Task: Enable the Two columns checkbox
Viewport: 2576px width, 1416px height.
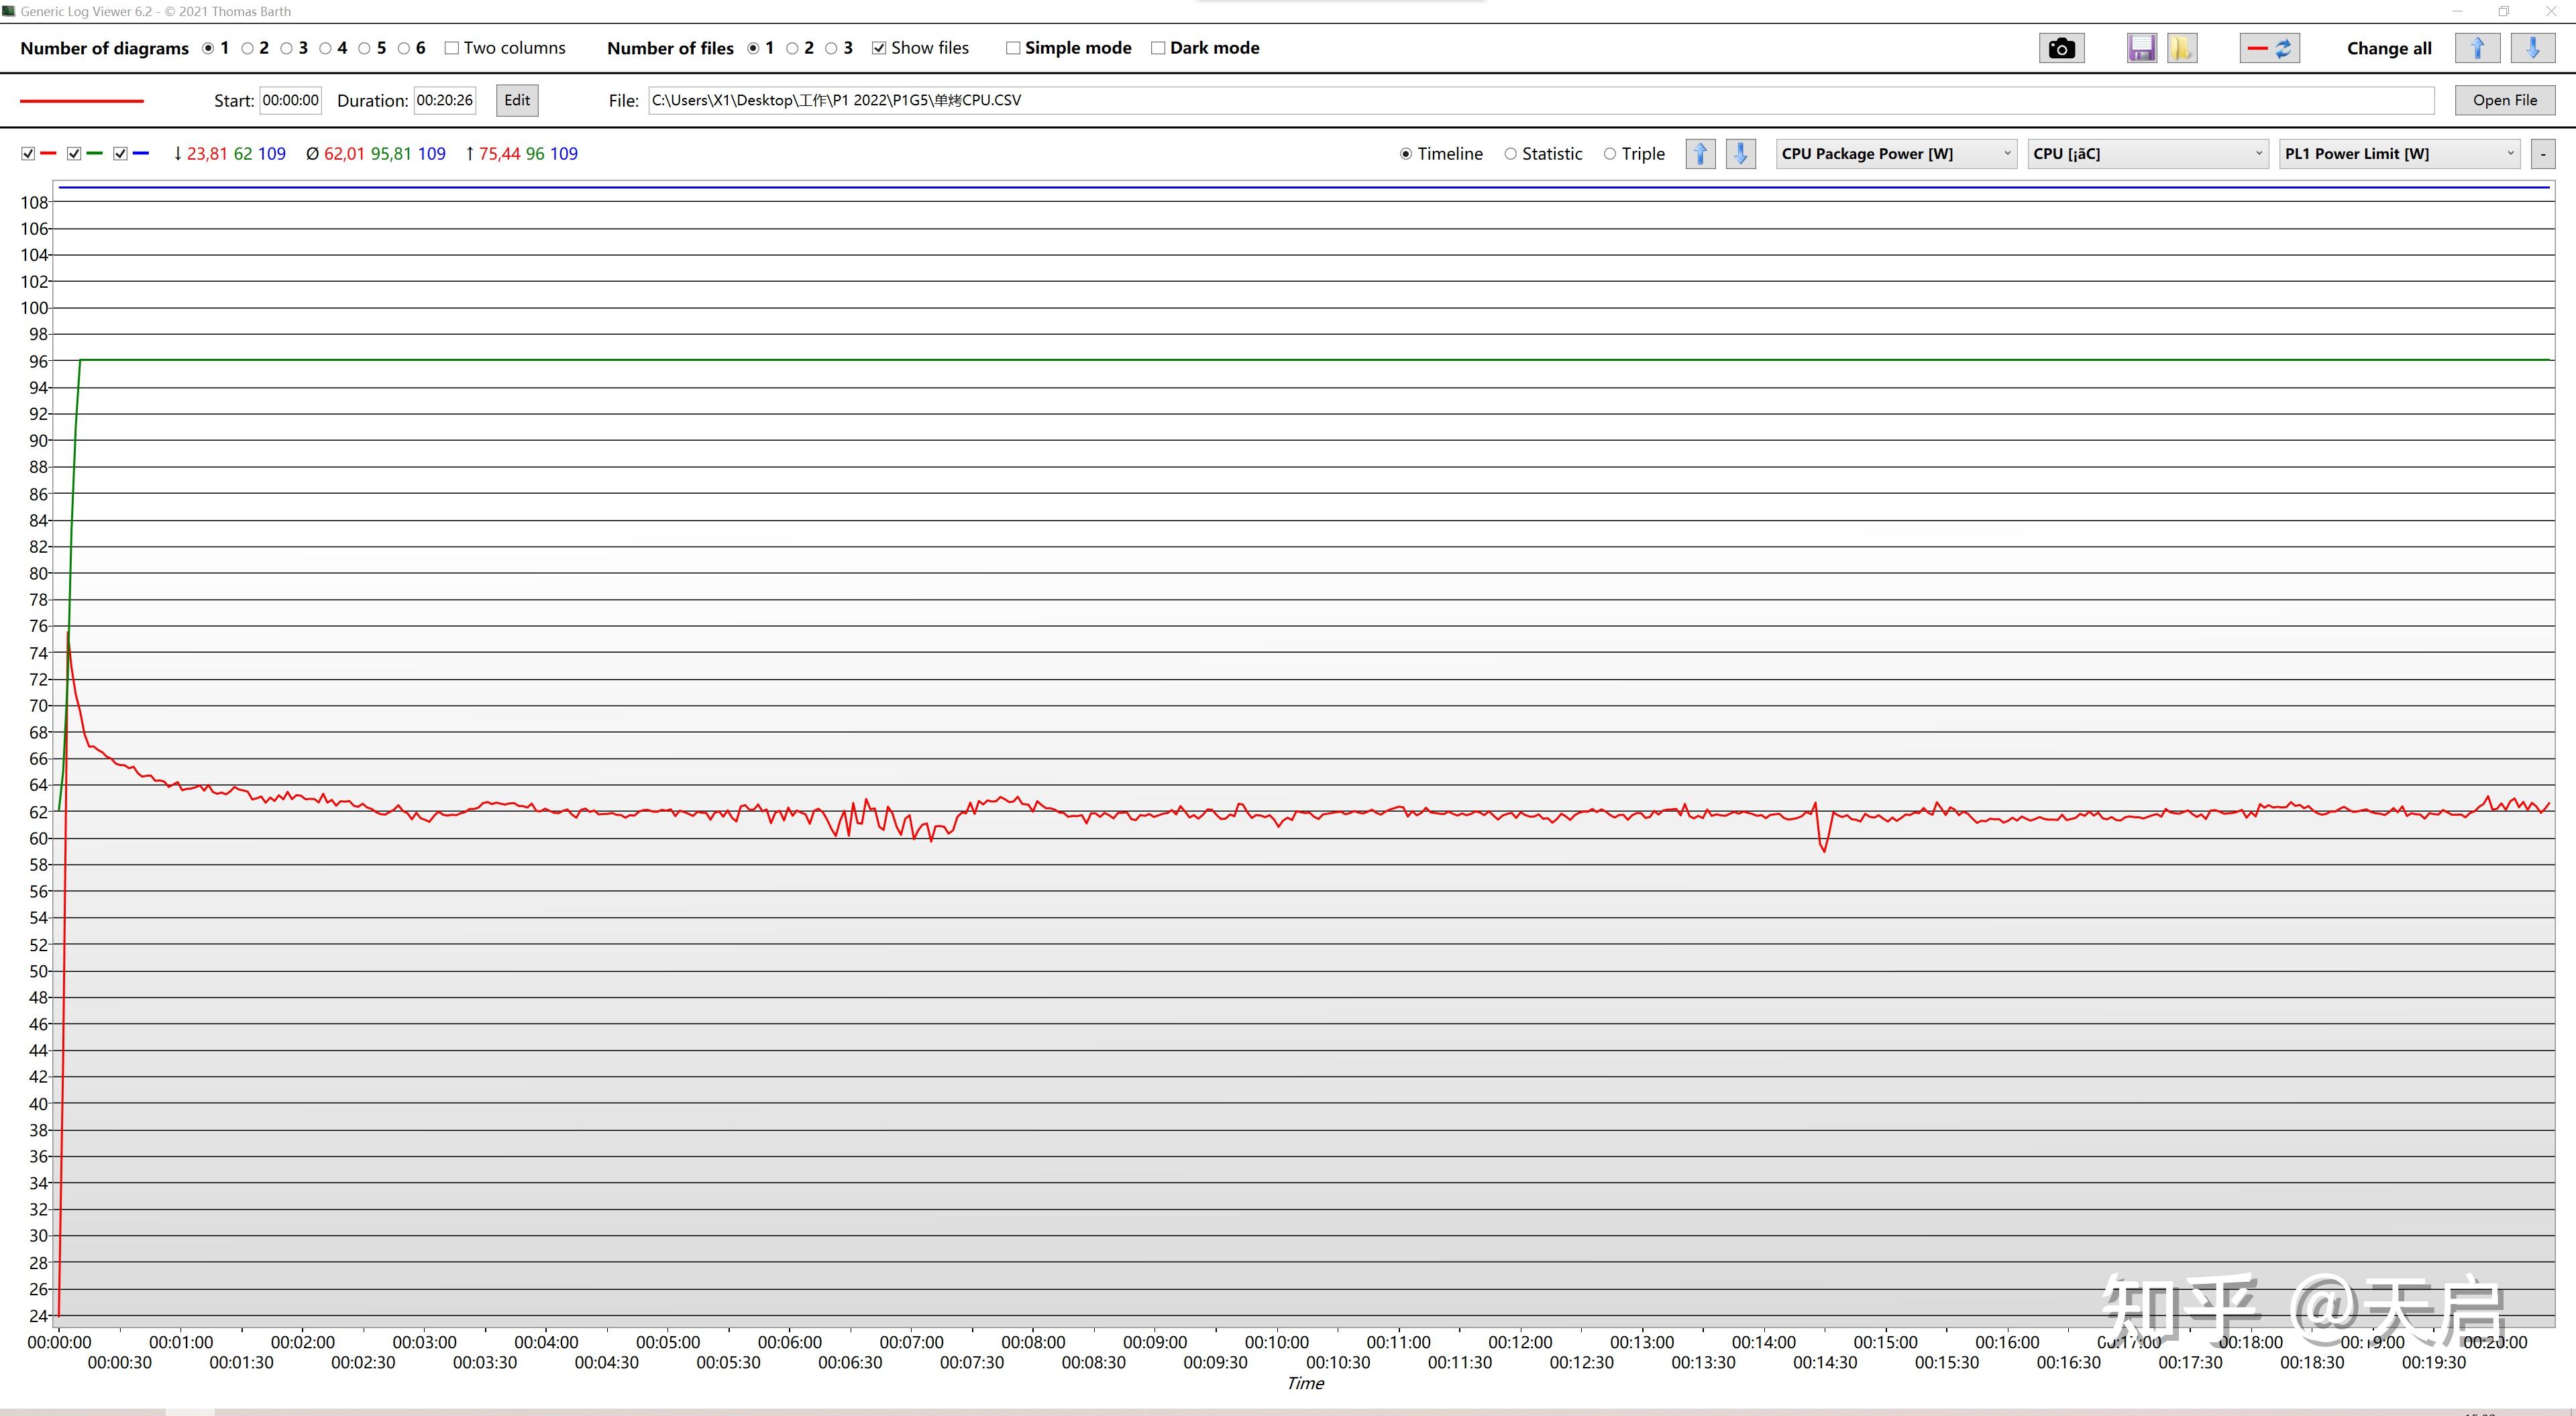Action: pyautogui.click(x=452, y=48)
